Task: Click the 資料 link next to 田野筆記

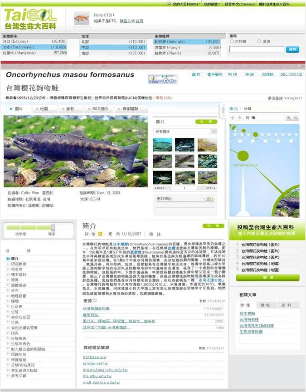Action: [x=209, y=199]
